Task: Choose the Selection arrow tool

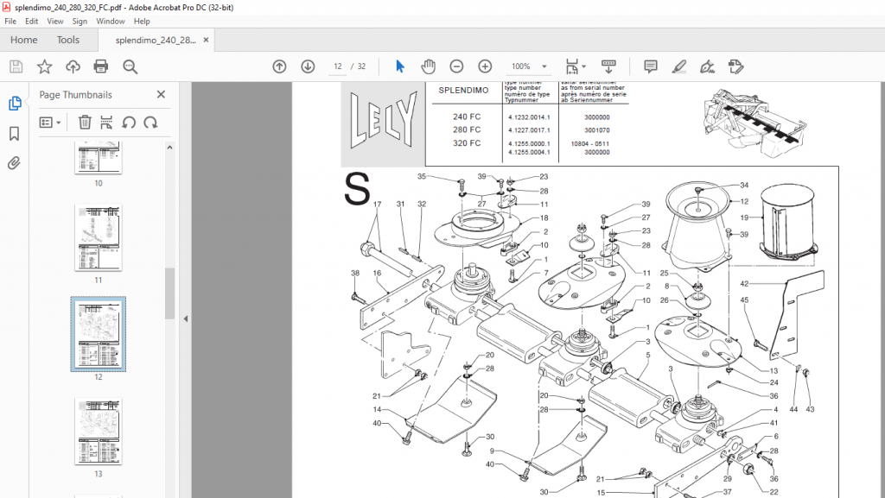Action: pyautogui.click(x=400, y=66)
